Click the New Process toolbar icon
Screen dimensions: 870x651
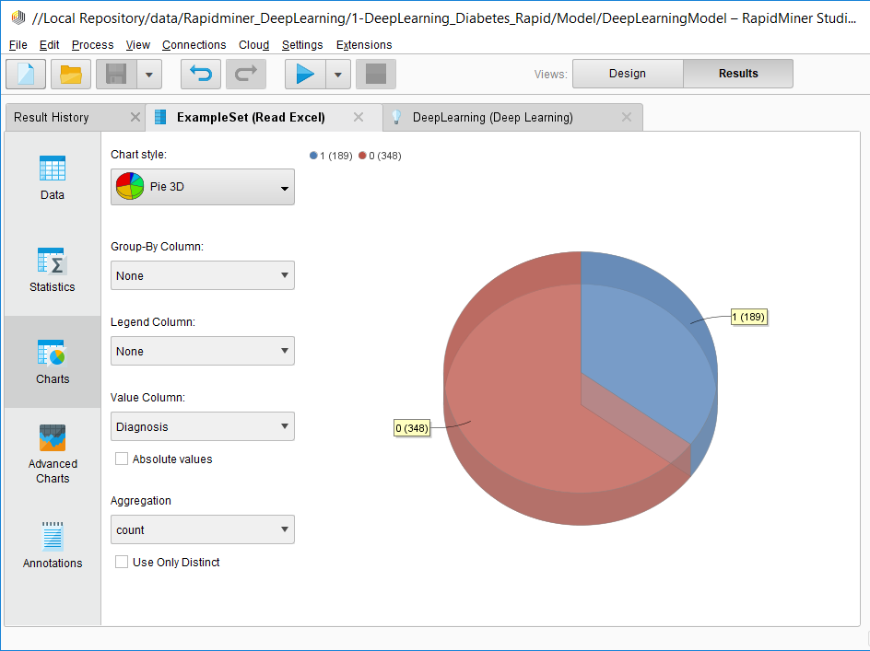26,74
